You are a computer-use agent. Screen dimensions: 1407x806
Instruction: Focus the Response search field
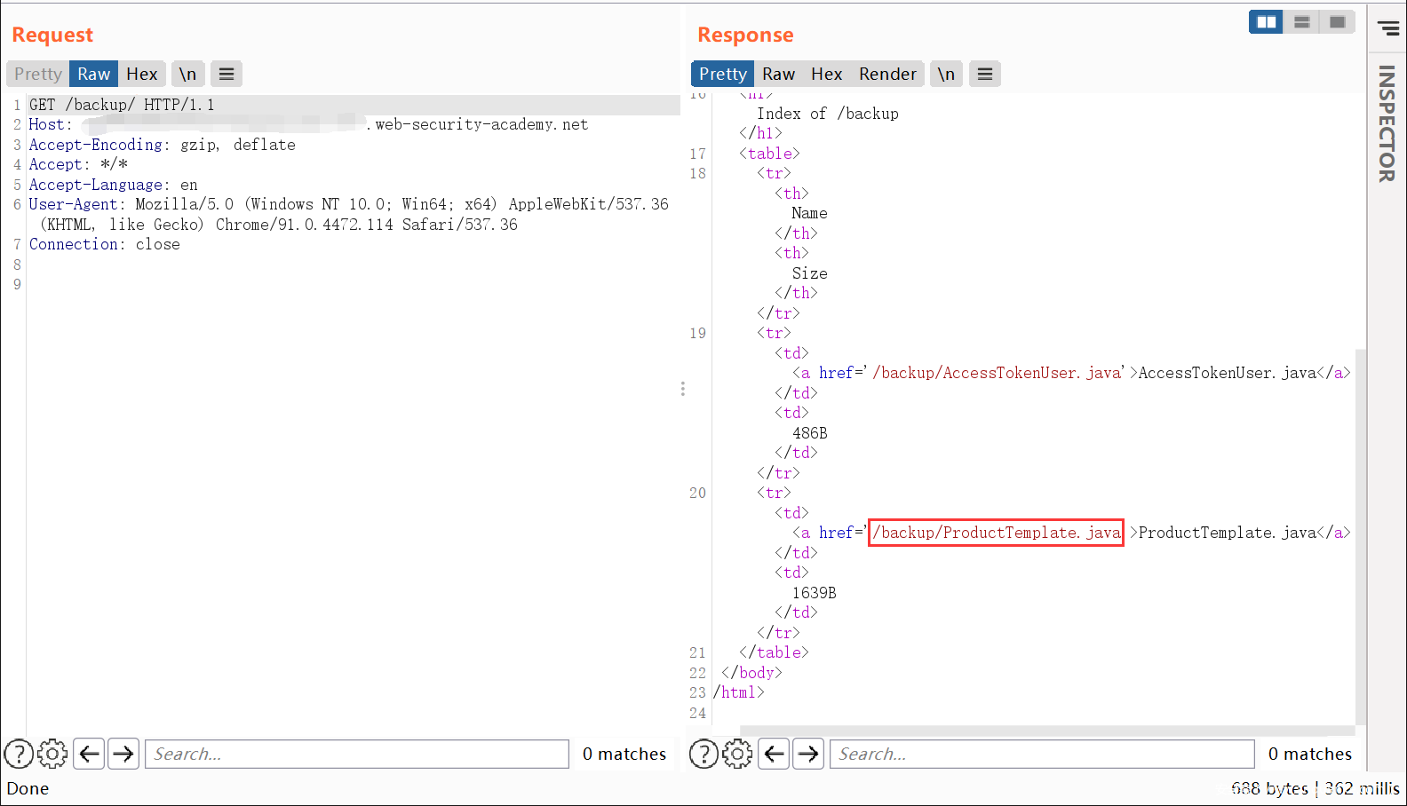[x=1041, y=754]
